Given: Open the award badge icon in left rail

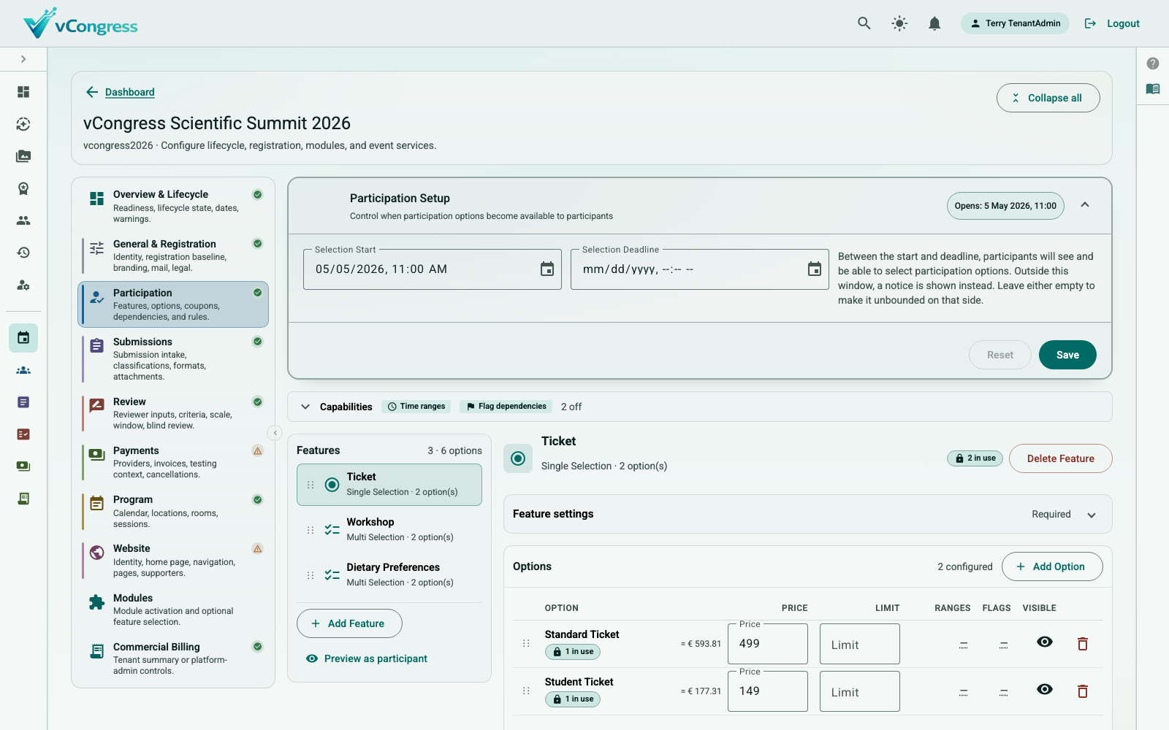Looking at the screenshot, I should point(23,188).
